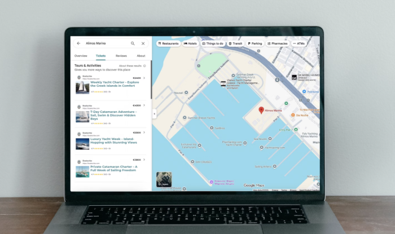The width and height of the screenshot is (395, 234).
Task: Collapse the side panel with arrow handle
Action: click(x=155, y=114)
